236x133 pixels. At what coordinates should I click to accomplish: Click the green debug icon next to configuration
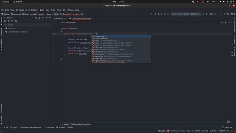(x=204, y=14)
